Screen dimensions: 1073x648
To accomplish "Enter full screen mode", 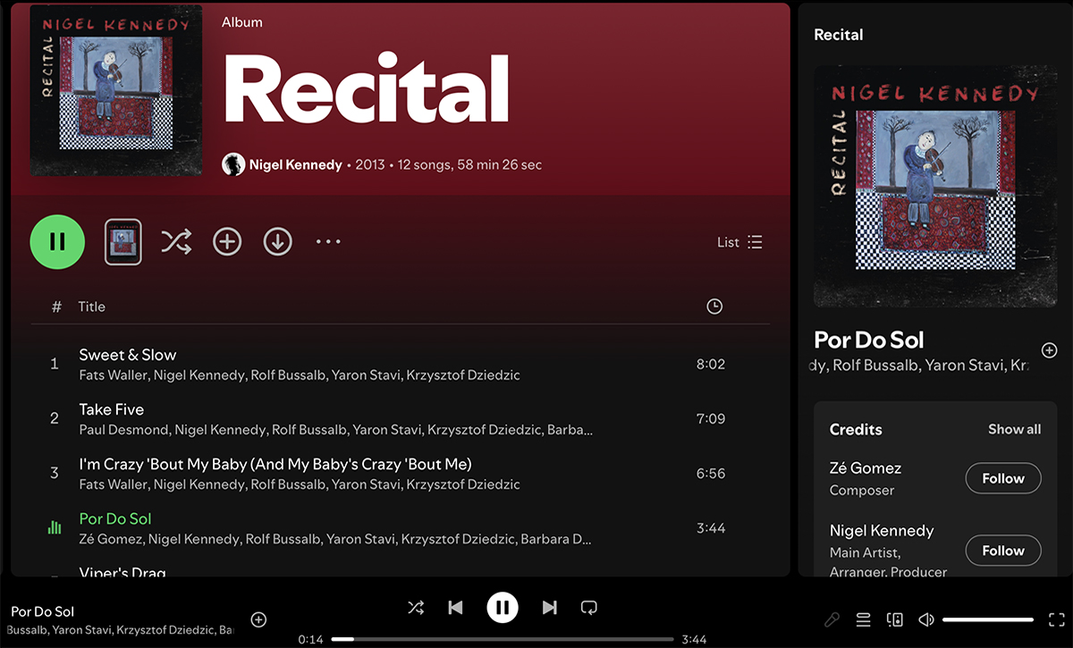I will (1056, 619).
